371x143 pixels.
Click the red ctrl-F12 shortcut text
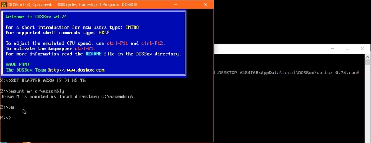[152, 43]
